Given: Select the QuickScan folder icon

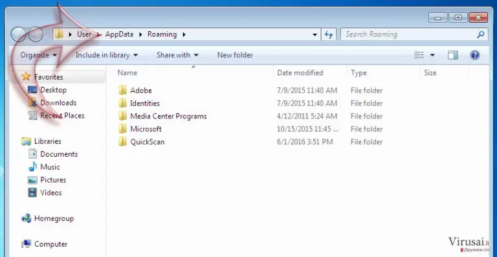Looking at the screenshot, I should click(x=122, y=142).
